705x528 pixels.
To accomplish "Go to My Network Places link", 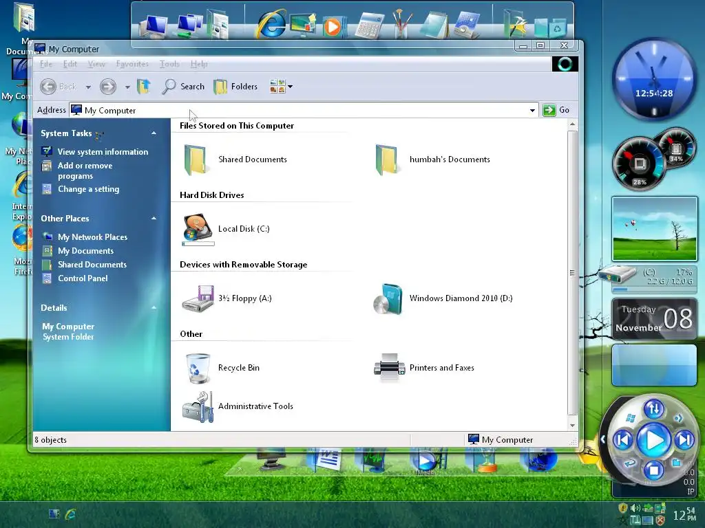I will (92, 237).
